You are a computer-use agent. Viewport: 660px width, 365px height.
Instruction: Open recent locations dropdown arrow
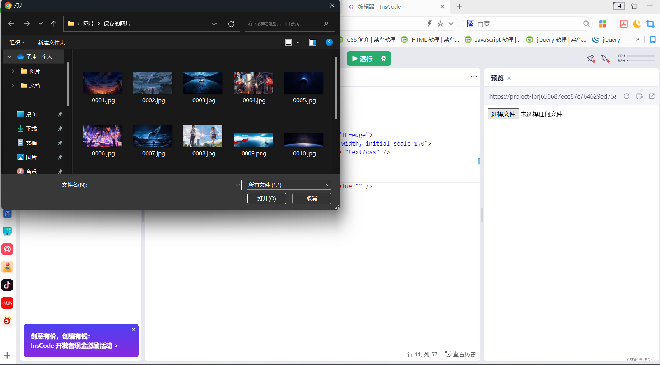pos(41,24)
